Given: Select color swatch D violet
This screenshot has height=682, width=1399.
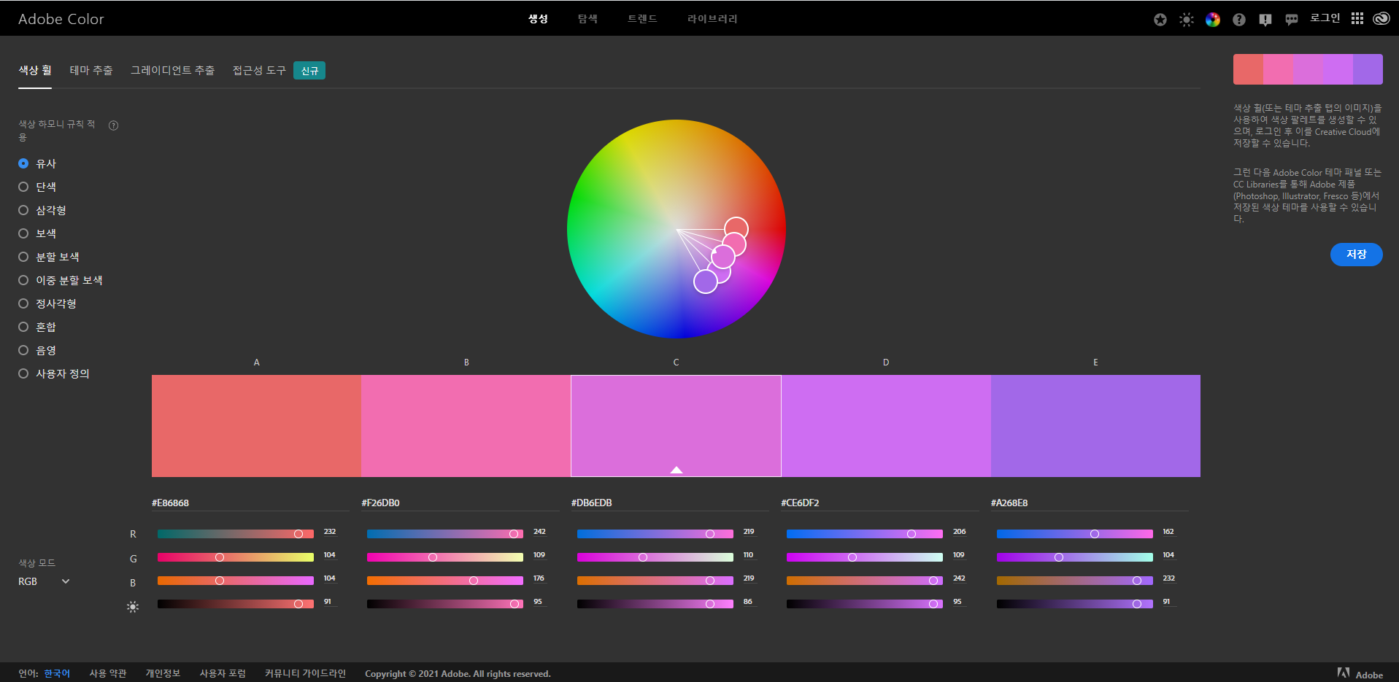Looking at the screenshot, I should (x=886, y=426).
